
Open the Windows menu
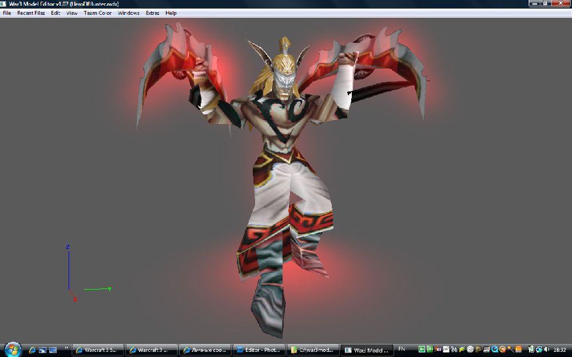point(128,13)
